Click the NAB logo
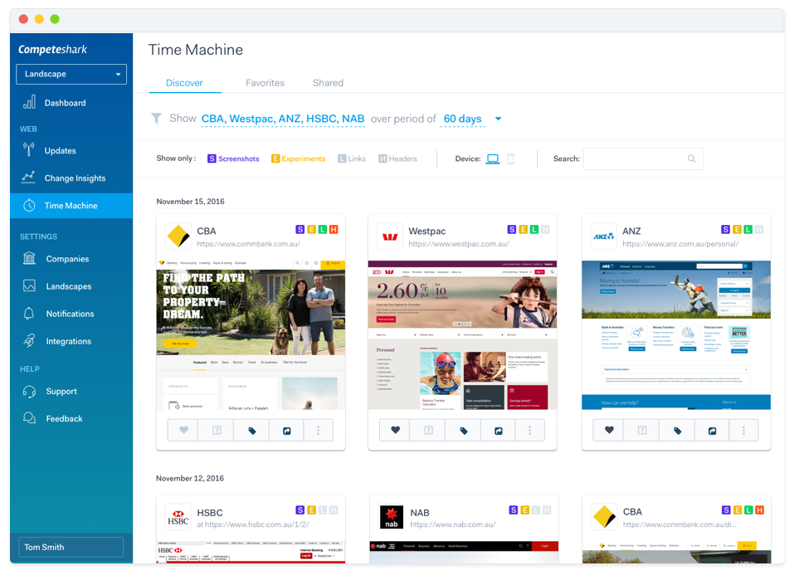This screenshot has height=585, width=794. tap(392, 517)
